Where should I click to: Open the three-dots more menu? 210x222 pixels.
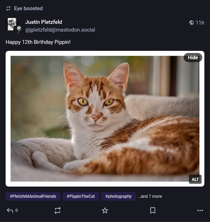coord(200,210)
